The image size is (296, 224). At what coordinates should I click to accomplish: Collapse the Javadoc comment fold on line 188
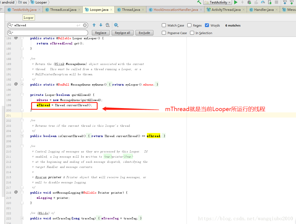(x=22, y=59)
